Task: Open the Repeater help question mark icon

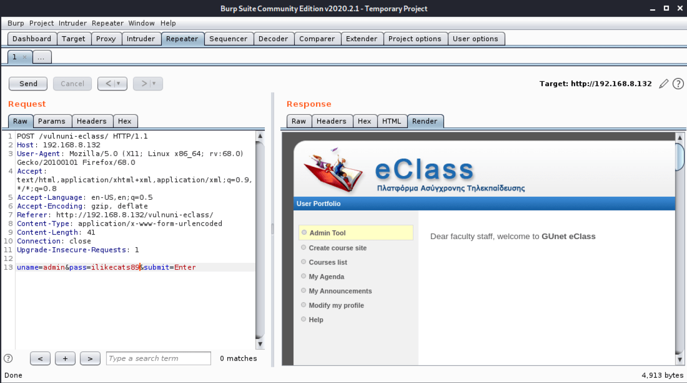Action: [x=678, y=84]
